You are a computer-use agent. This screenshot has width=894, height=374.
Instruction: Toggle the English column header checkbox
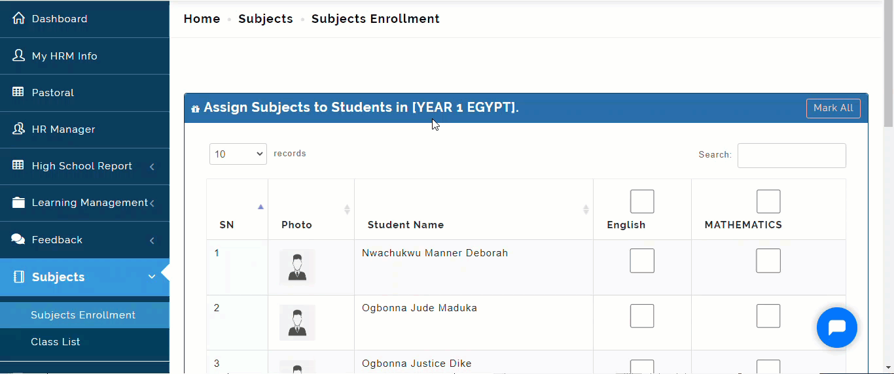click(x=642, y=201)
